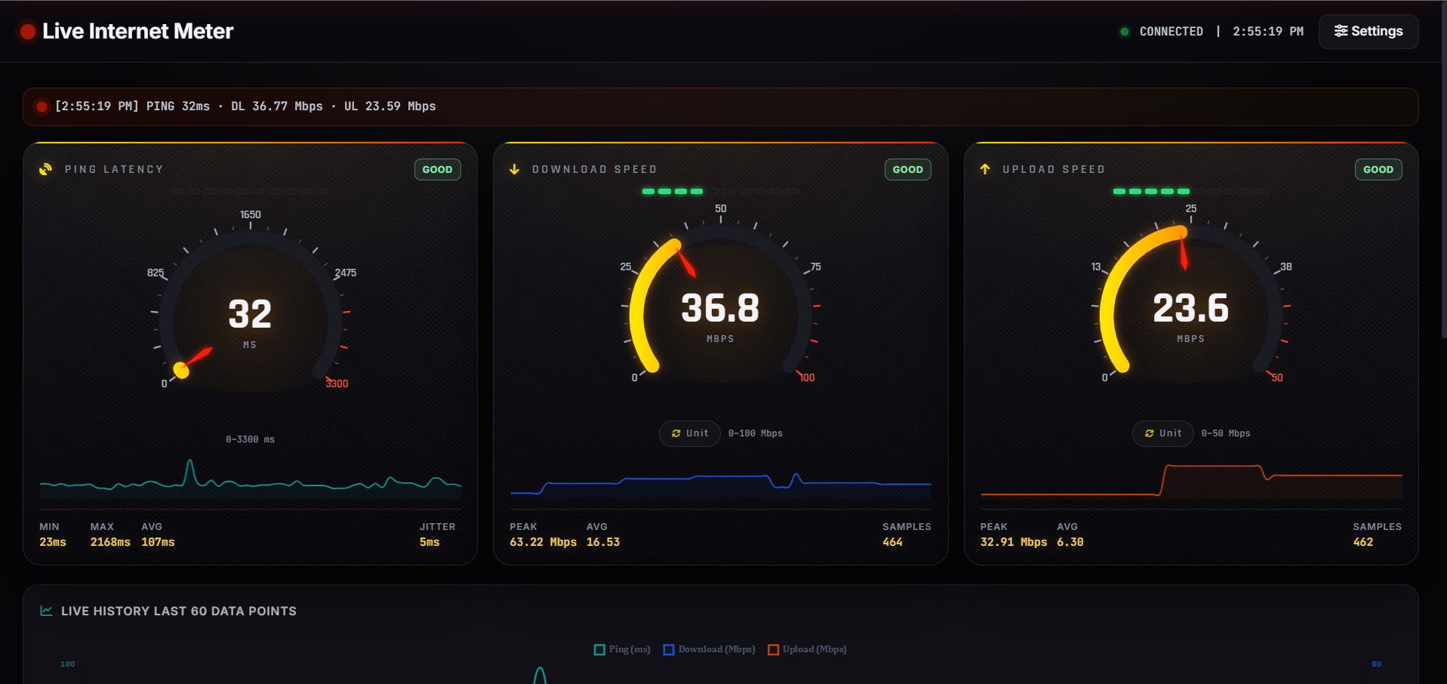Click the 0-3300 ms range label

[x=250, y=439]
